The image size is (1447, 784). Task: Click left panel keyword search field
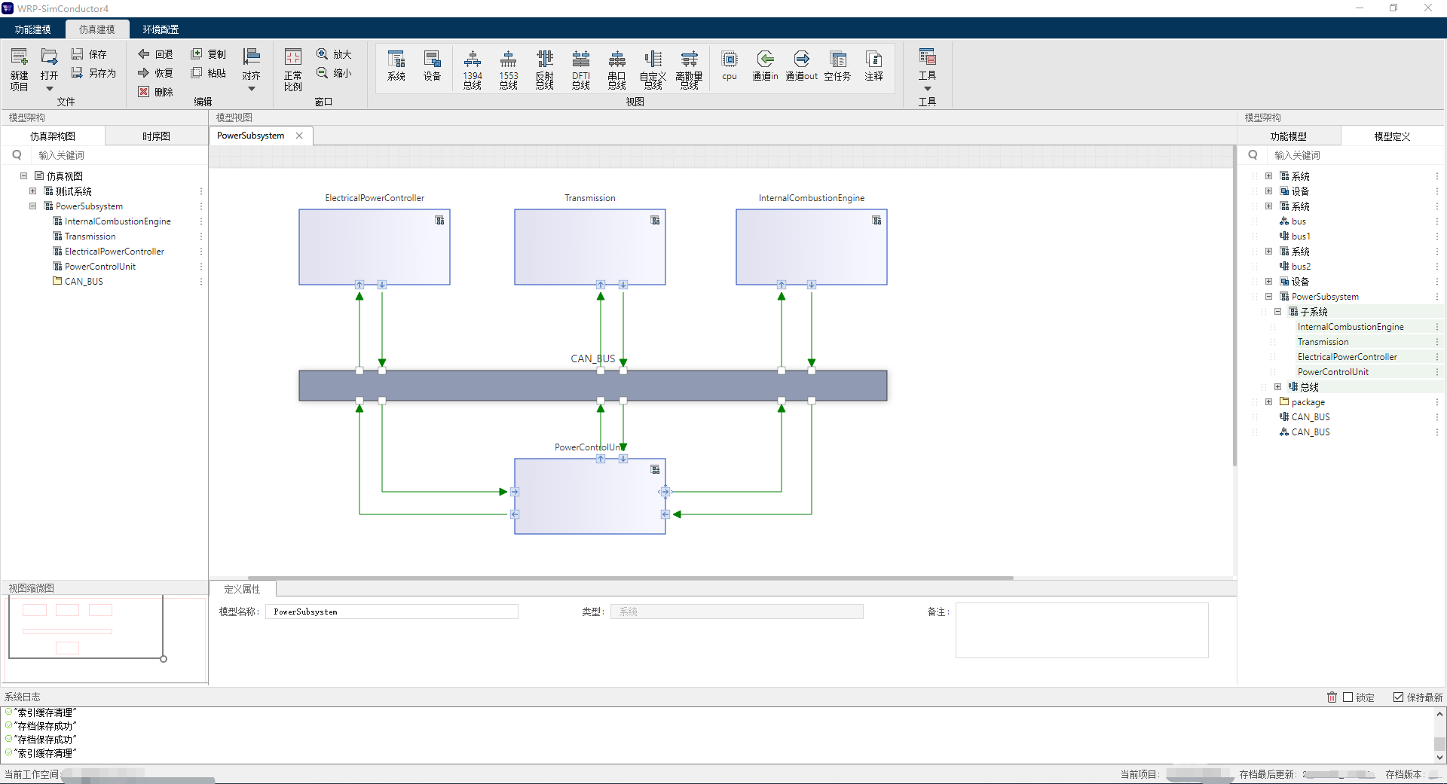[121, 155]
